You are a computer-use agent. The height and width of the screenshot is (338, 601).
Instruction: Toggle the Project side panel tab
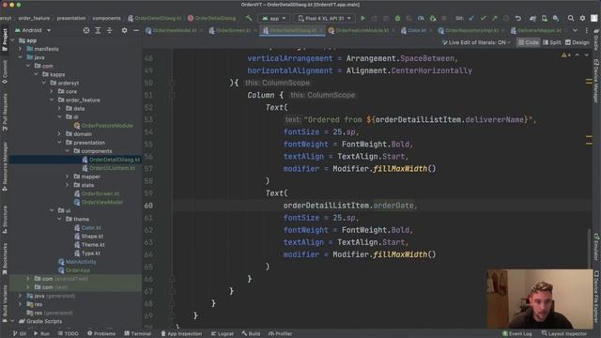point(5,39)
